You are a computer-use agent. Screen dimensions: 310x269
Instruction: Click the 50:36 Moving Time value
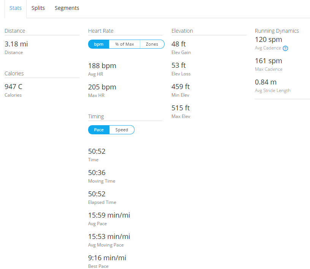tap(97, 173)
